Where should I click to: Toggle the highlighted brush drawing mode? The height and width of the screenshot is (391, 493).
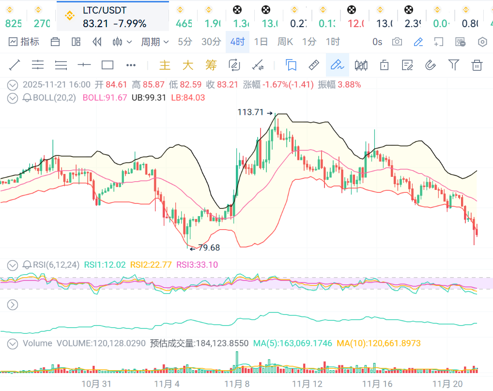(337, 65)
